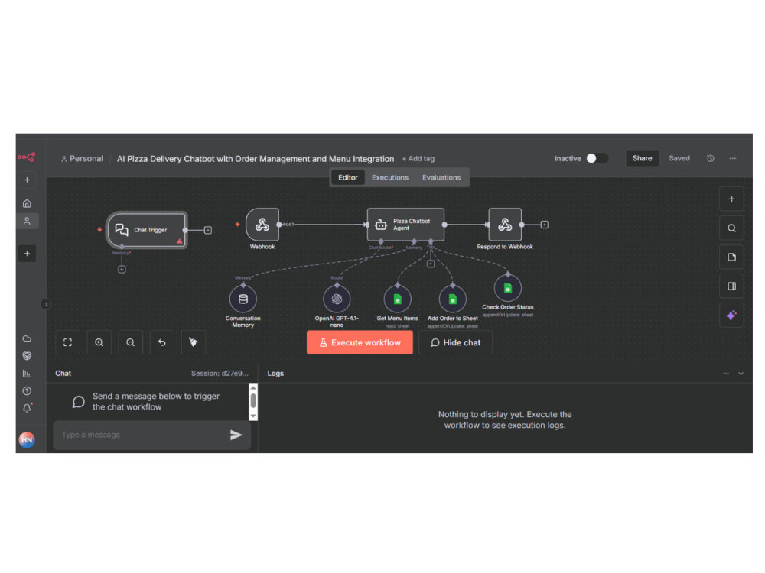Click the chat session ID text
The width and height of the screenshot is (765, 573).
(220, 374)
